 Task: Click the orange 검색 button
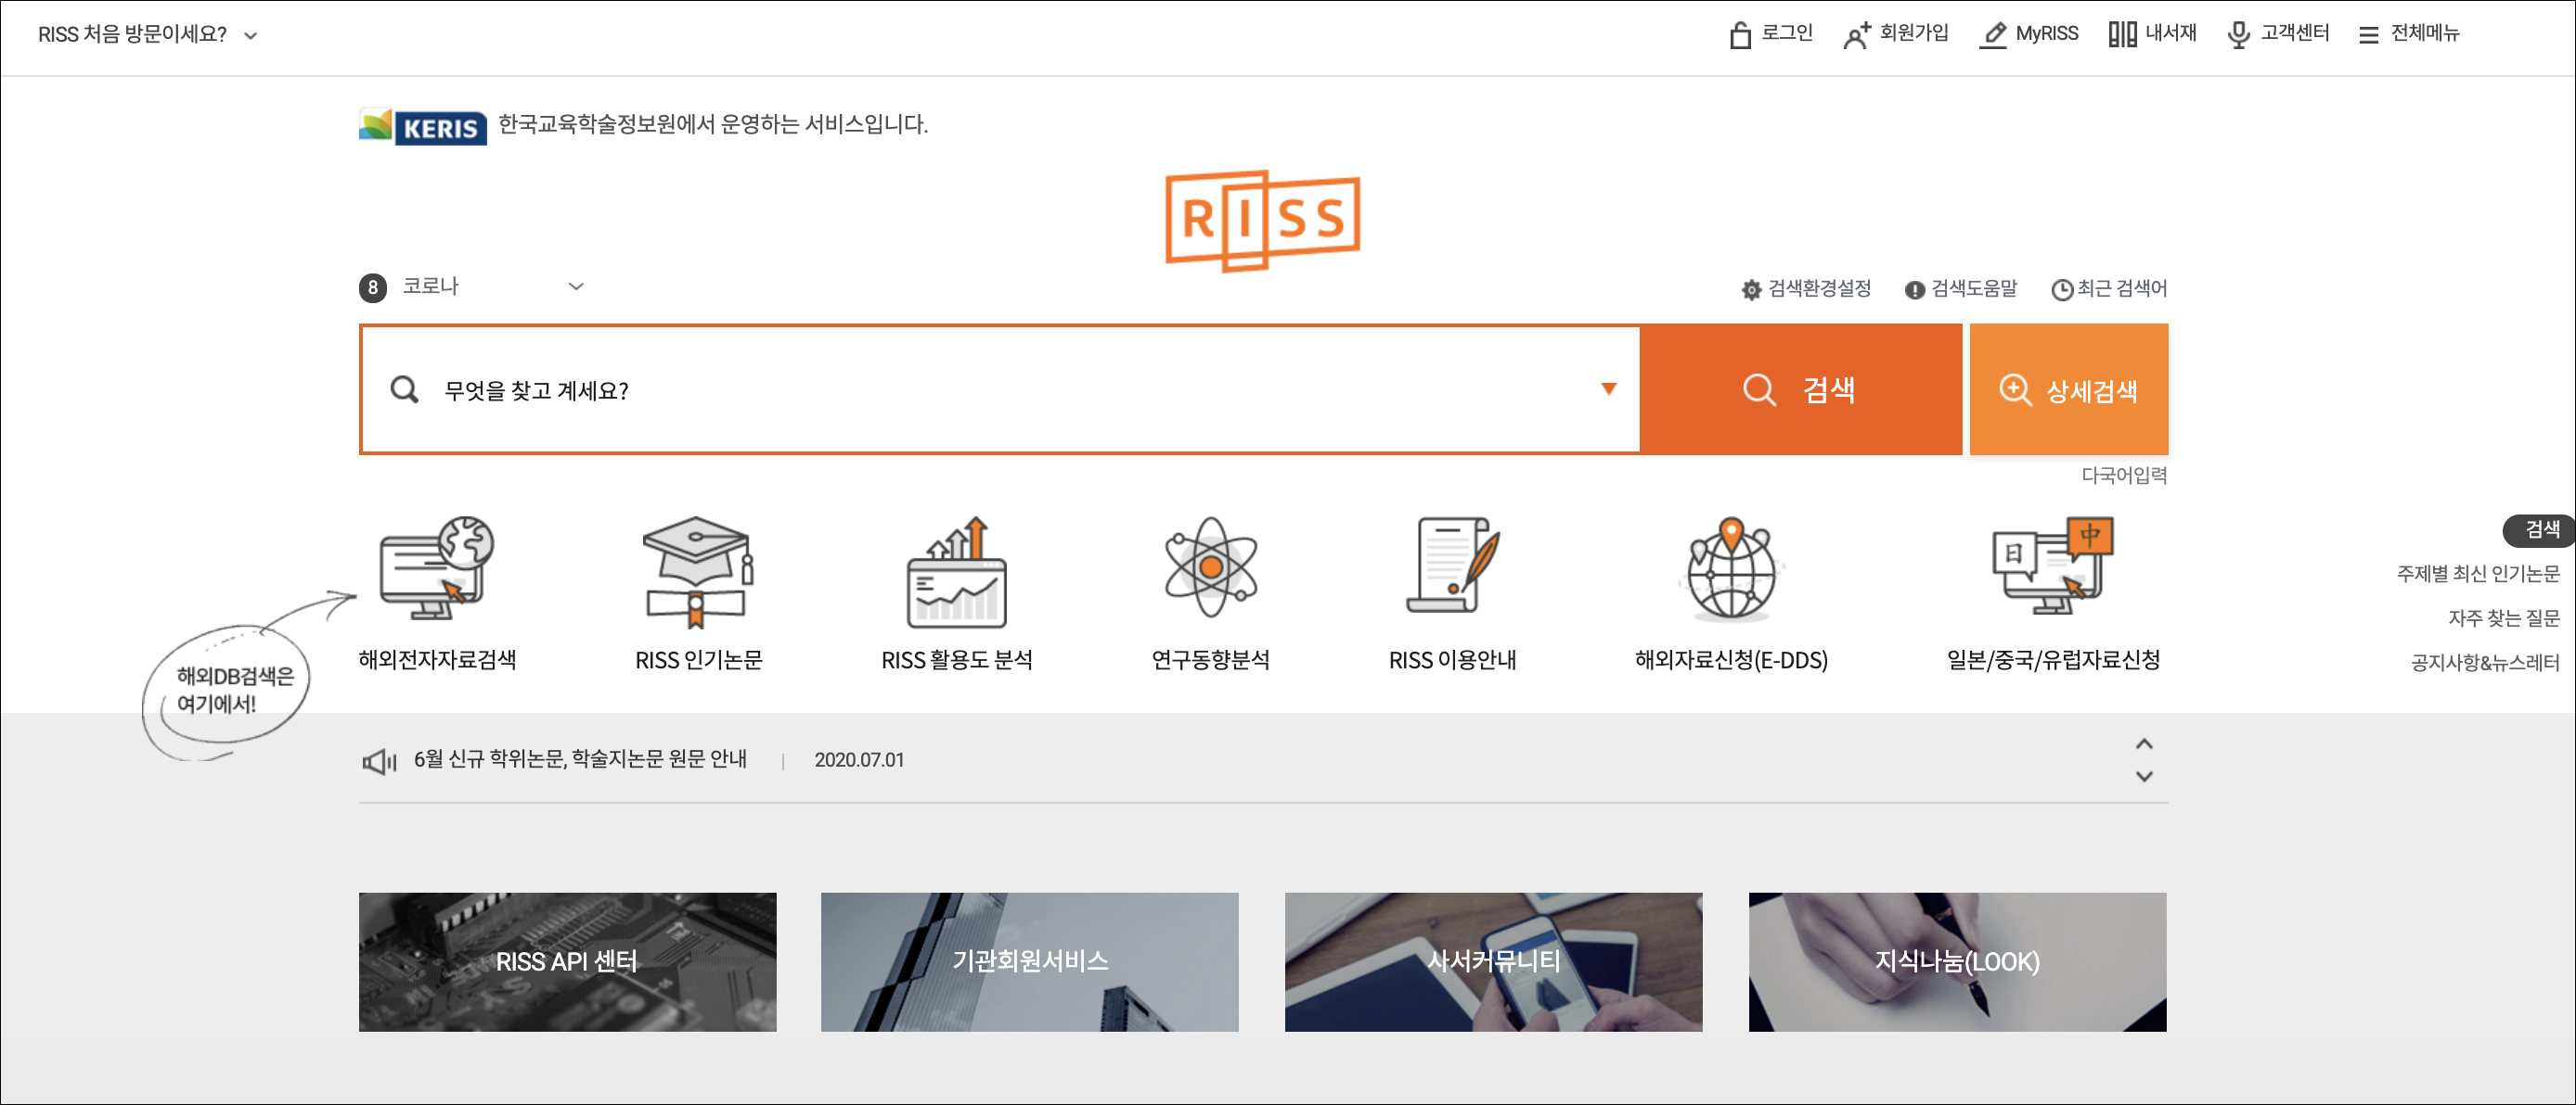coord(1801,389)
